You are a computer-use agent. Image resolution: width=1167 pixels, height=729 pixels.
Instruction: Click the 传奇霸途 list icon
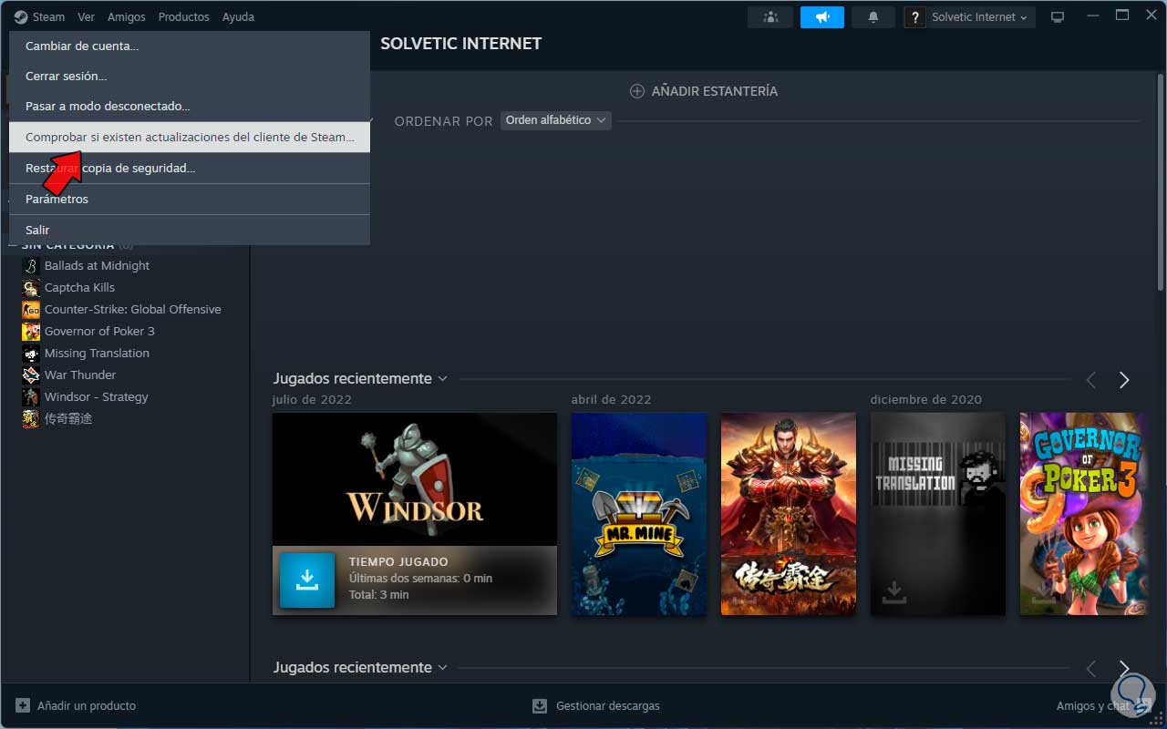tap(31, 419)
